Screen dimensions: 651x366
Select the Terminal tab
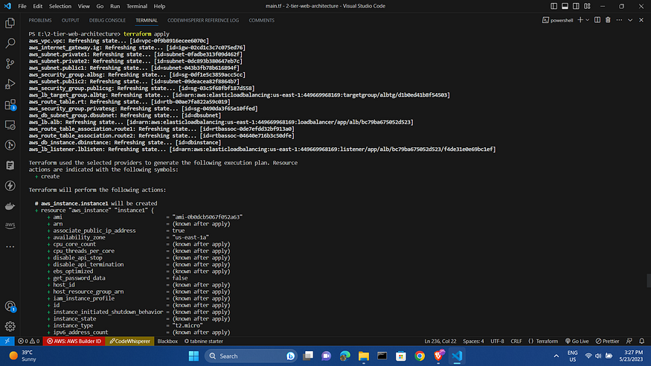(147, 20)
